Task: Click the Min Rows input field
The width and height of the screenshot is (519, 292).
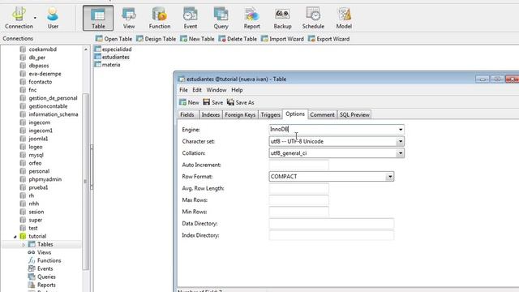Action: pyautogui.click(x=299, y=212)
